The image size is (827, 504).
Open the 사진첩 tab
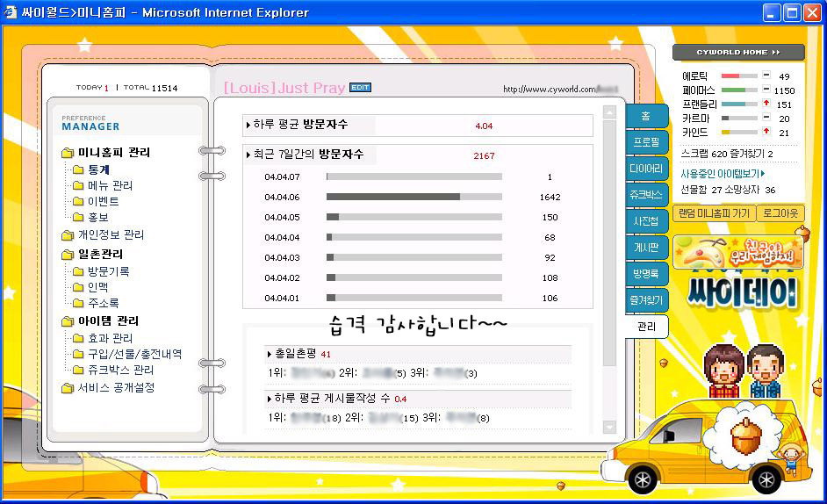(x=647, y=221)
